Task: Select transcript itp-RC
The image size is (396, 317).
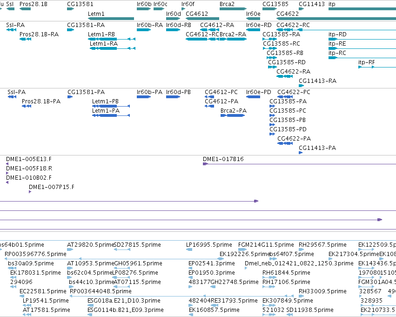Action: coord(337,53)
